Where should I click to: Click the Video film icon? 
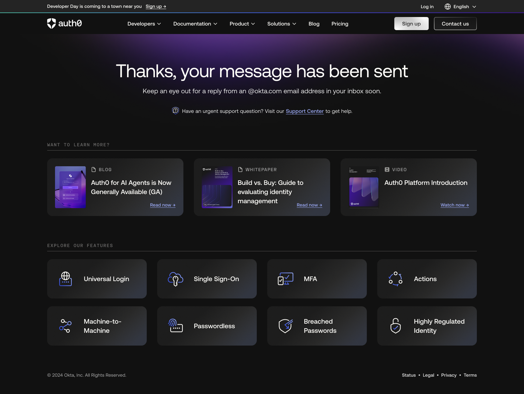387,170
